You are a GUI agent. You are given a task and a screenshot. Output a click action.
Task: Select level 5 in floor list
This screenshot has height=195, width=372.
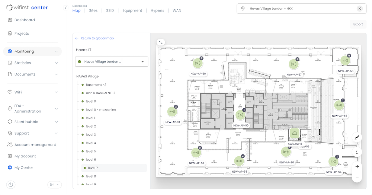(91, 151)
